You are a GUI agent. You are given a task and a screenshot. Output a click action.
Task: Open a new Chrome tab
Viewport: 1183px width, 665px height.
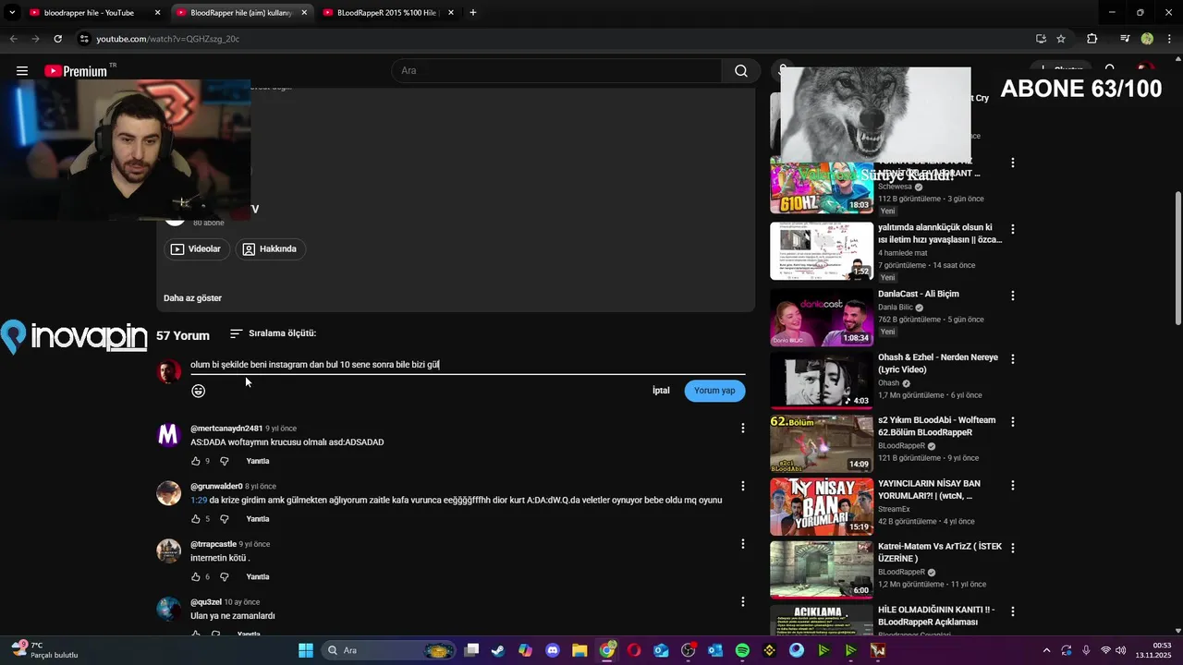[473, 13]
